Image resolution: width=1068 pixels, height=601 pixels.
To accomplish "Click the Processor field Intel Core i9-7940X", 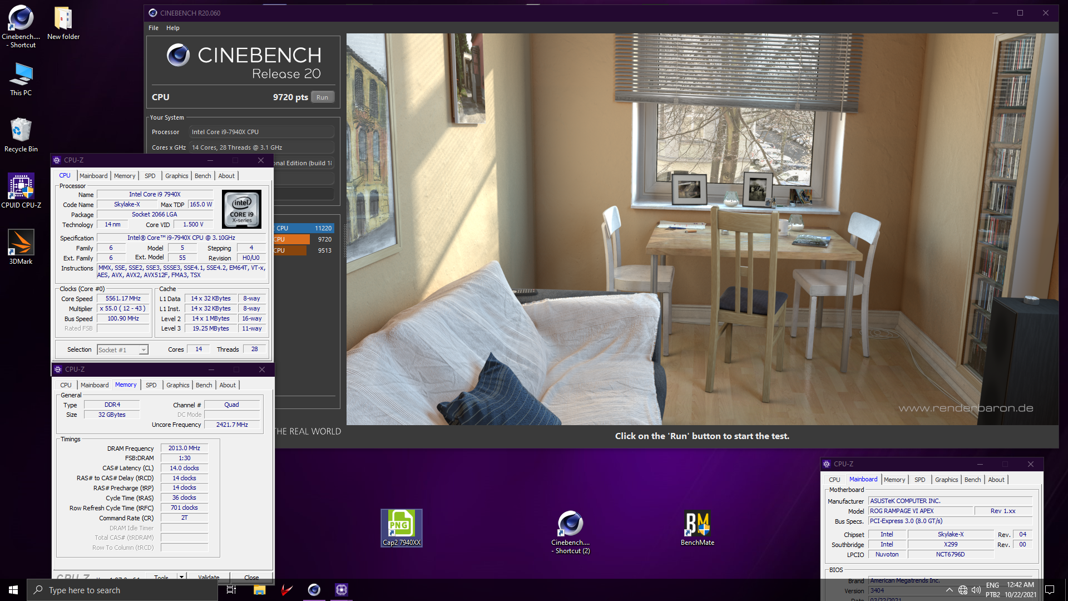I will [261, 132].
